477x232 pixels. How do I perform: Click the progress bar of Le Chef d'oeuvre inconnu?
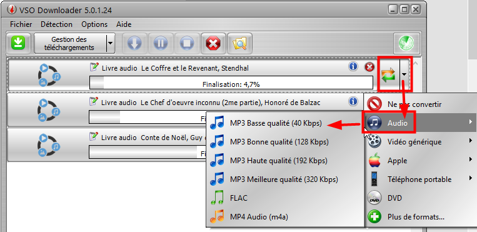pyautogui.click(x=148, y=117)
